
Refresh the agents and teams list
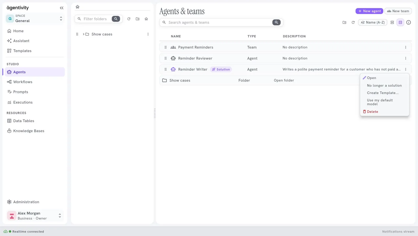tap(353, 22)
